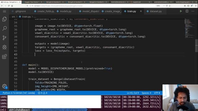Switch to the early-stopping-pytorch browser tab
The width and height of the screenshot is (198, 111).
(183, 2)
